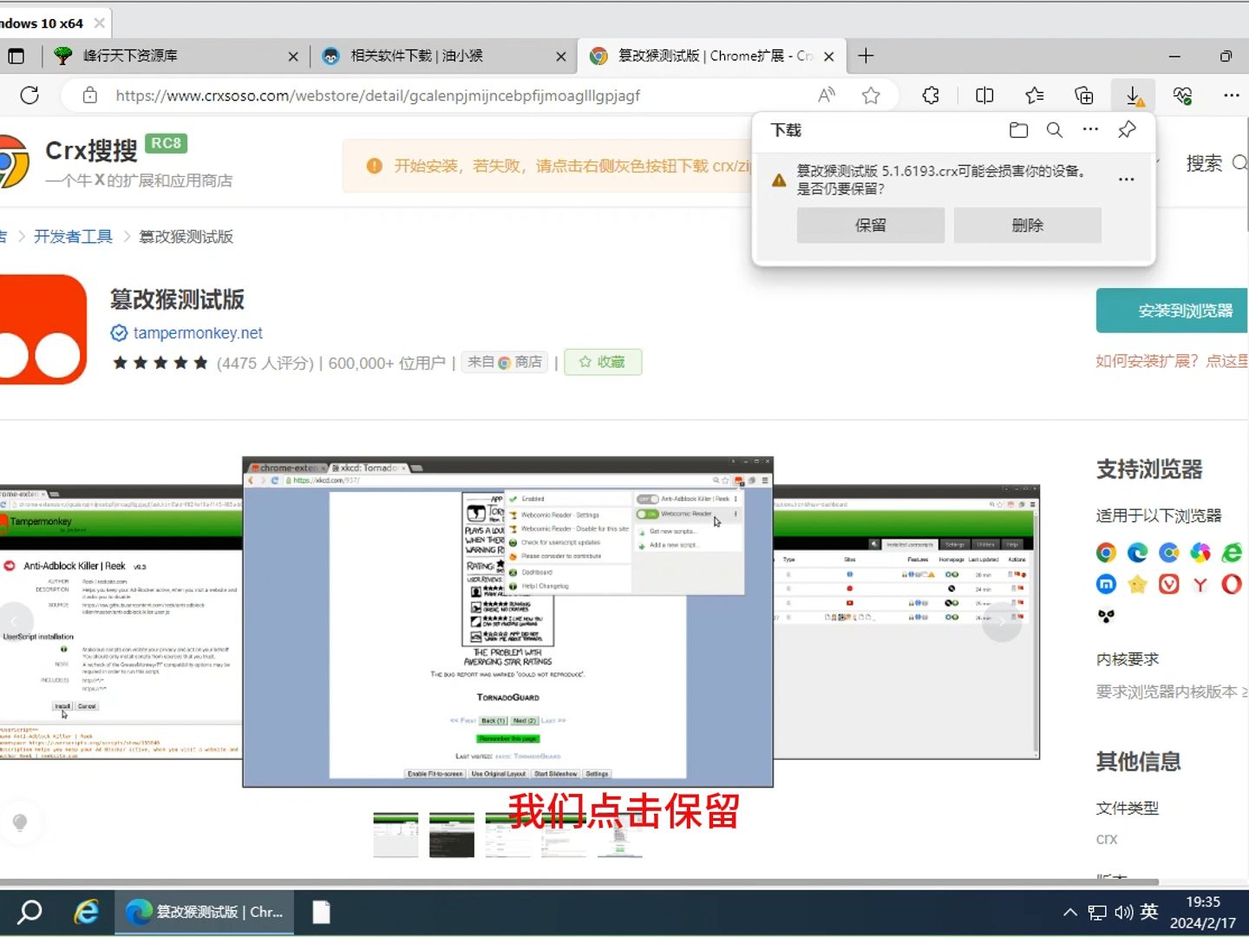Click the lightbulb icon at page left
Image resolution: width=1249 pixels, height=937 pixels.
[x=20, y=822]
